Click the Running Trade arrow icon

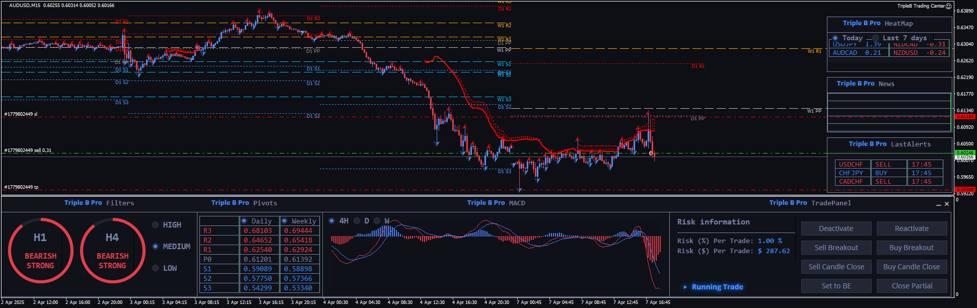[685, 287]
